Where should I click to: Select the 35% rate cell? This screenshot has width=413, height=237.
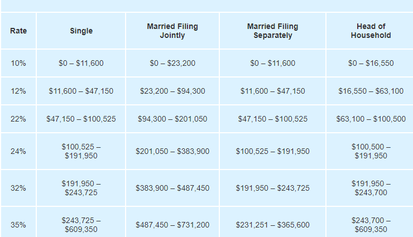tap(18, 225)
